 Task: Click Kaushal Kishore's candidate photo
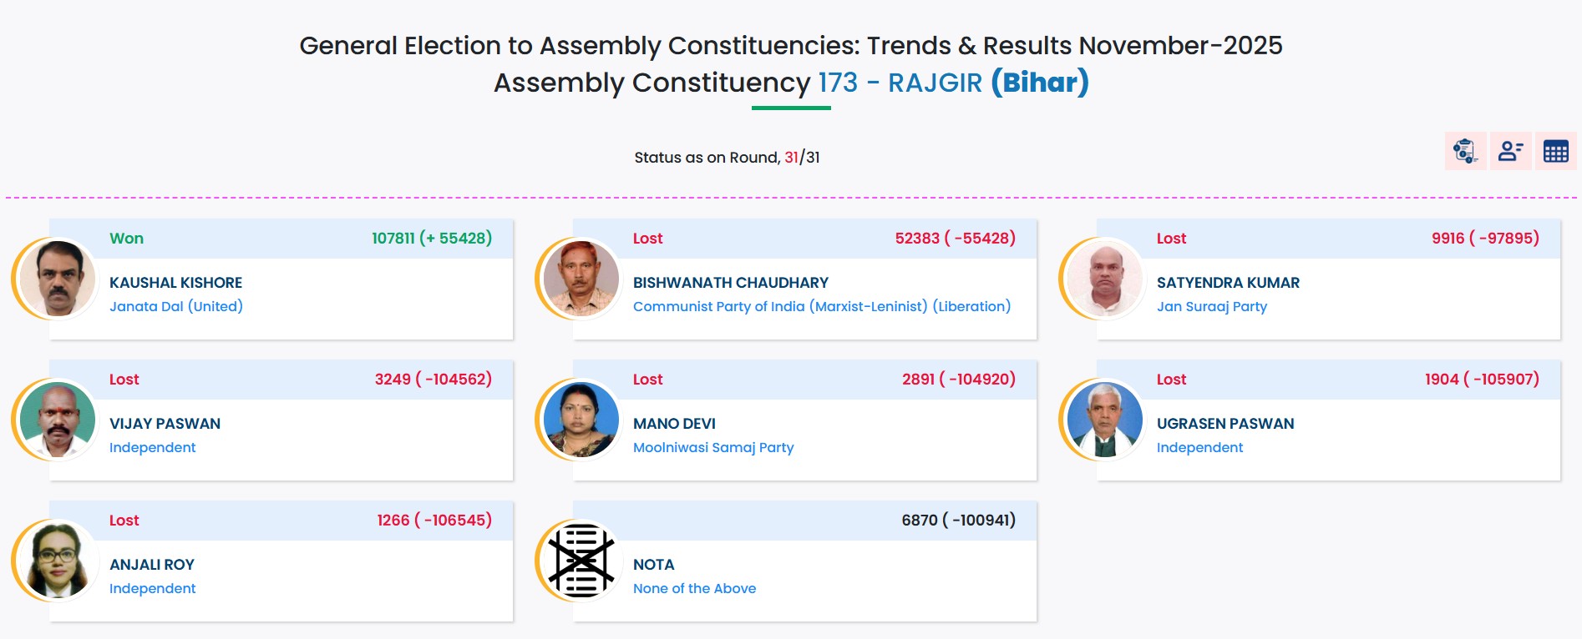[58, 279]
